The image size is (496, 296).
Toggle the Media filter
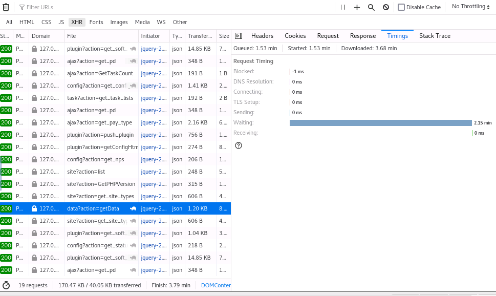[142, 22]
